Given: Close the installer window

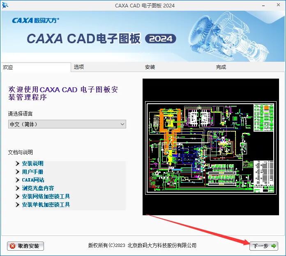Looking at the screenshot, I should 278,5.
